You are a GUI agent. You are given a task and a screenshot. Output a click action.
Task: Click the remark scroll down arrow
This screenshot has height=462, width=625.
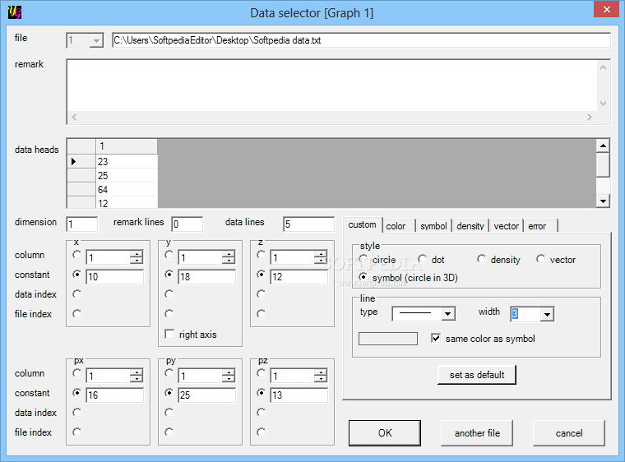click(x=603, y=104)
